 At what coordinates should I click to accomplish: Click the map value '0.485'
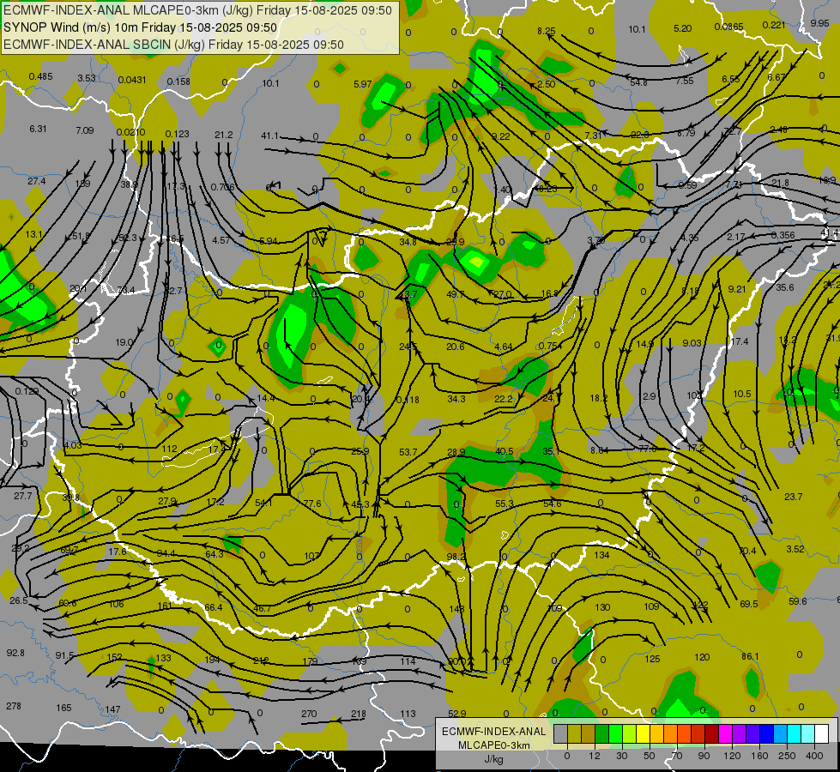click(x=40, y=76)
